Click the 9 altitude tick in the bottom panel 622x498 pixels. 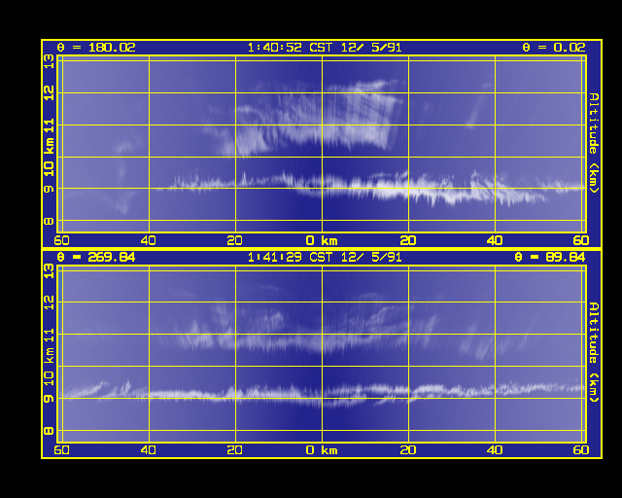click(49, 399)
